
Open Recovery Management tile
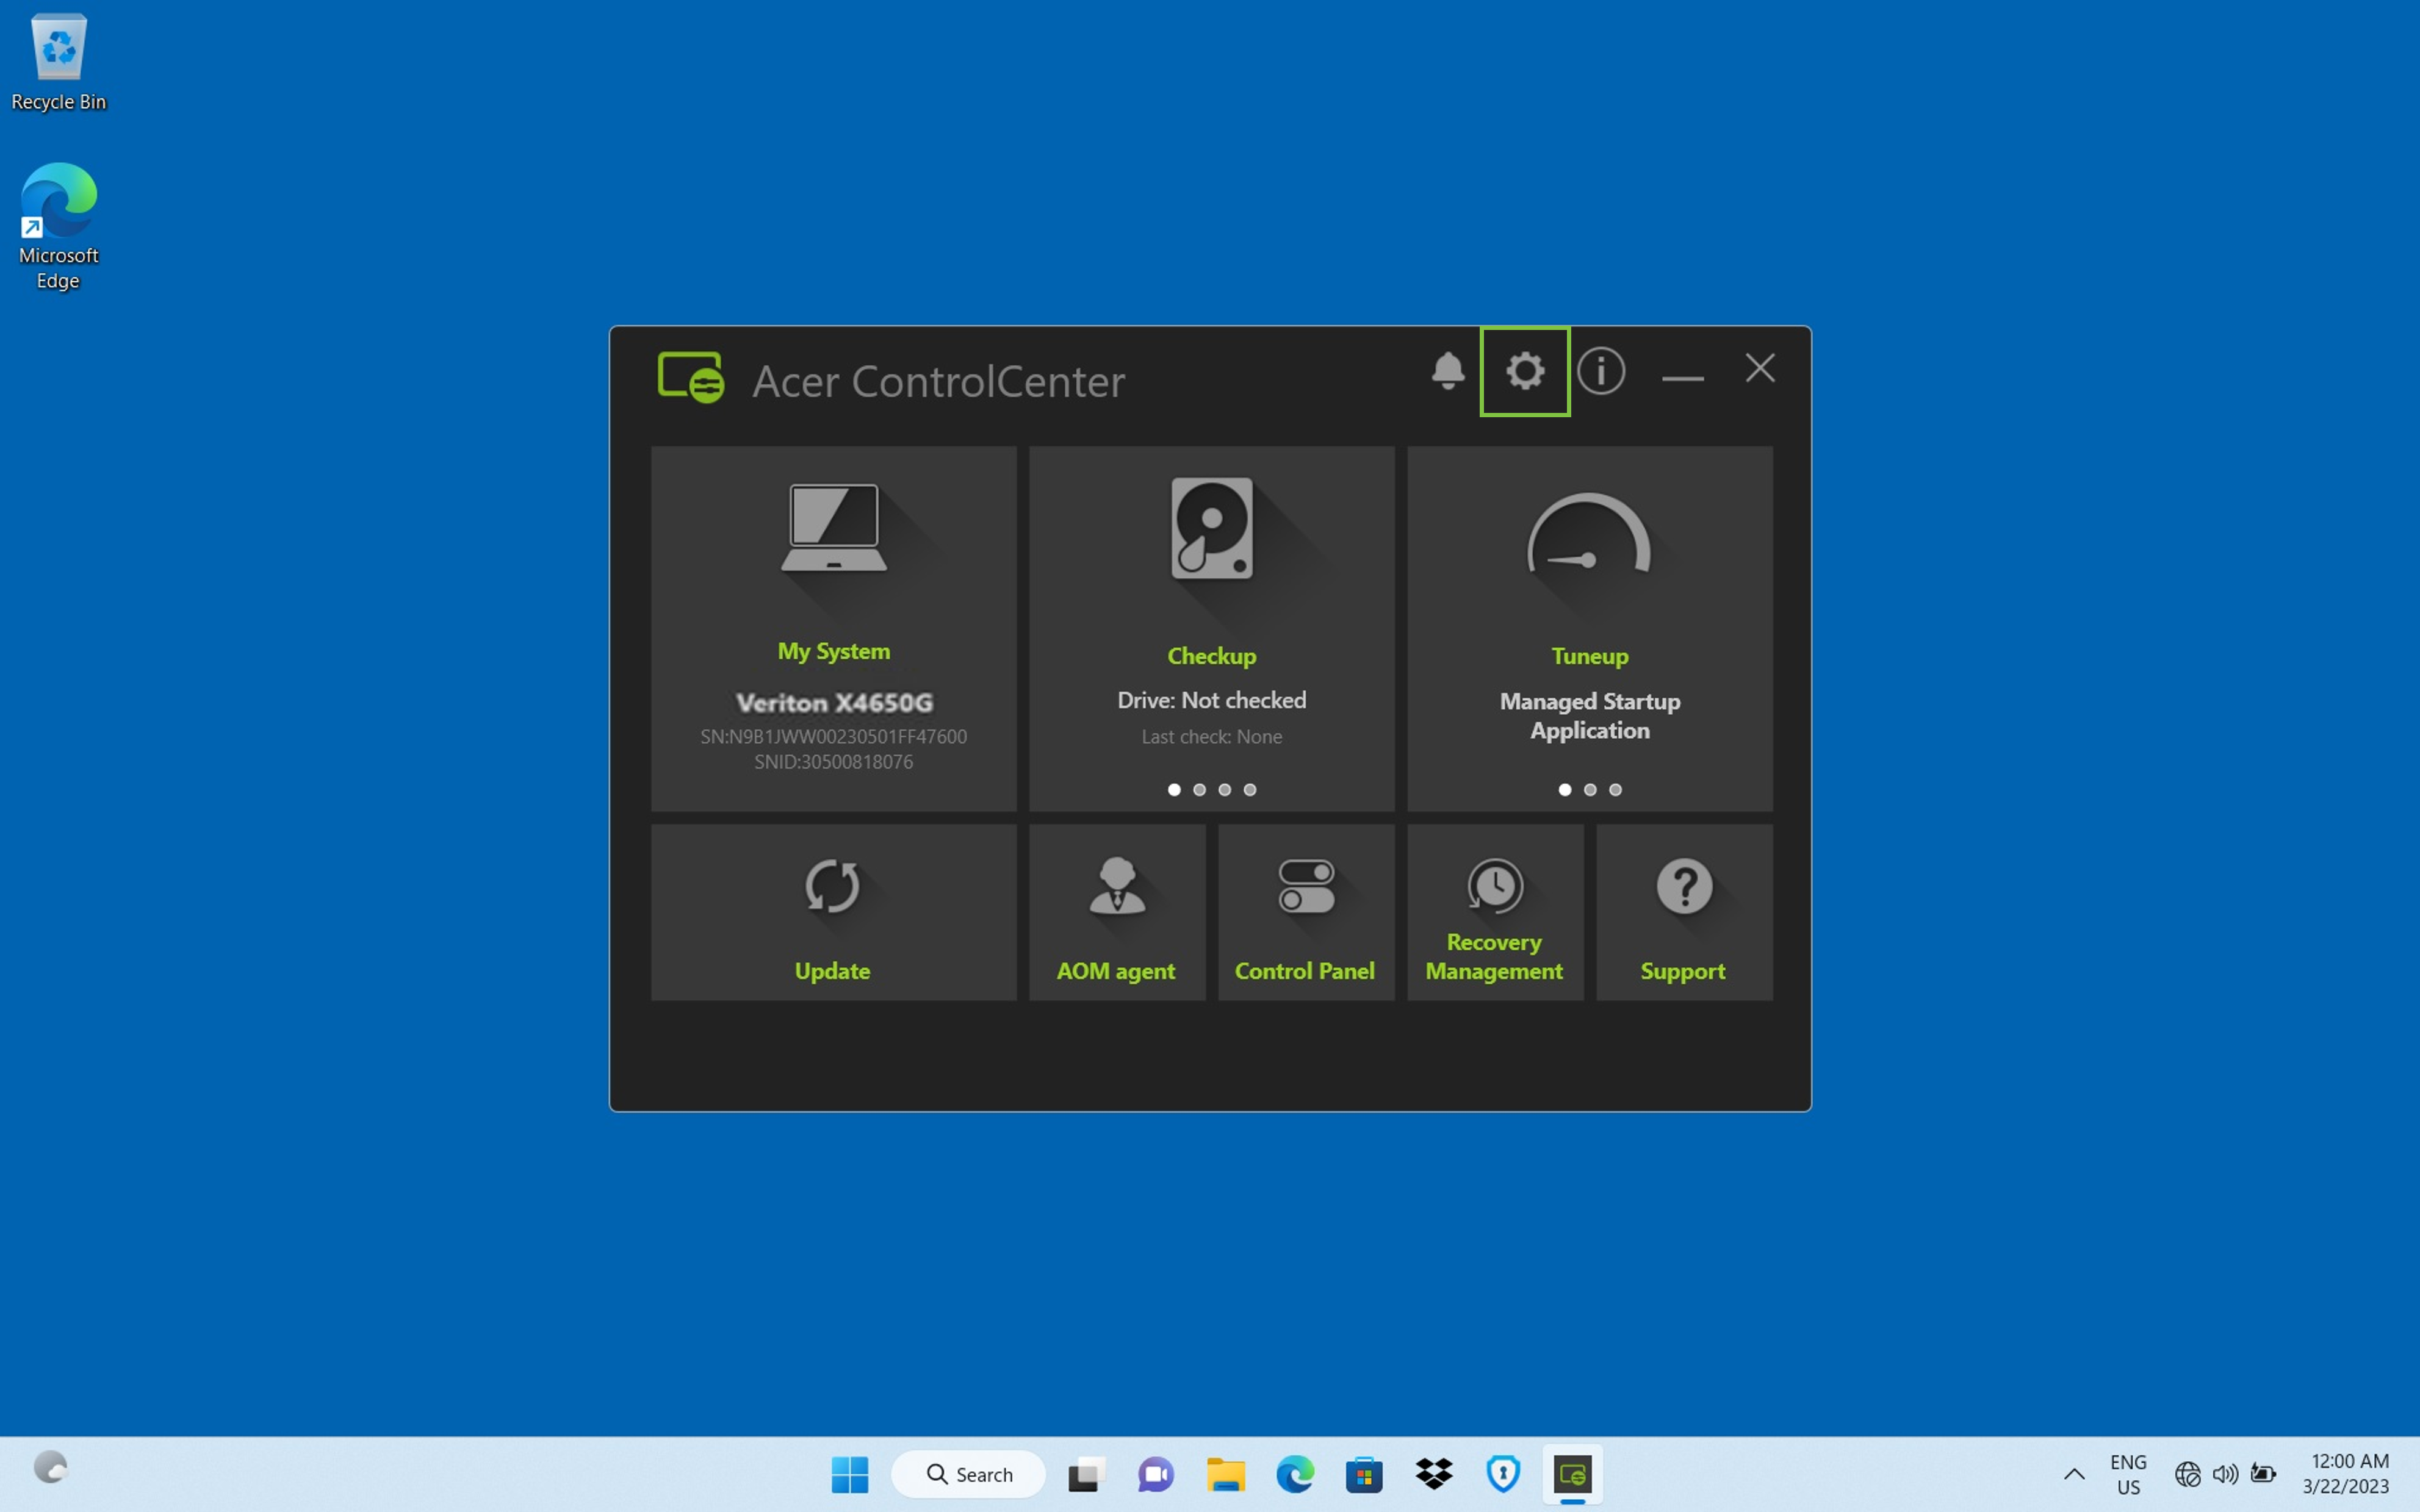1494,912
